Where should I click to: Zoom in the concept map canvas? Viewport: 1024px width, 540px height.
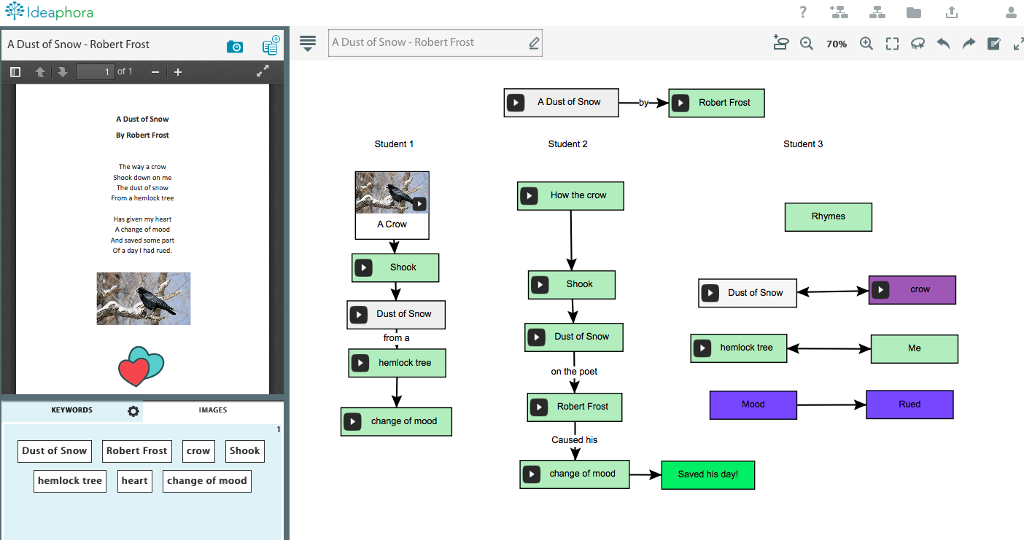pos(866,44)
